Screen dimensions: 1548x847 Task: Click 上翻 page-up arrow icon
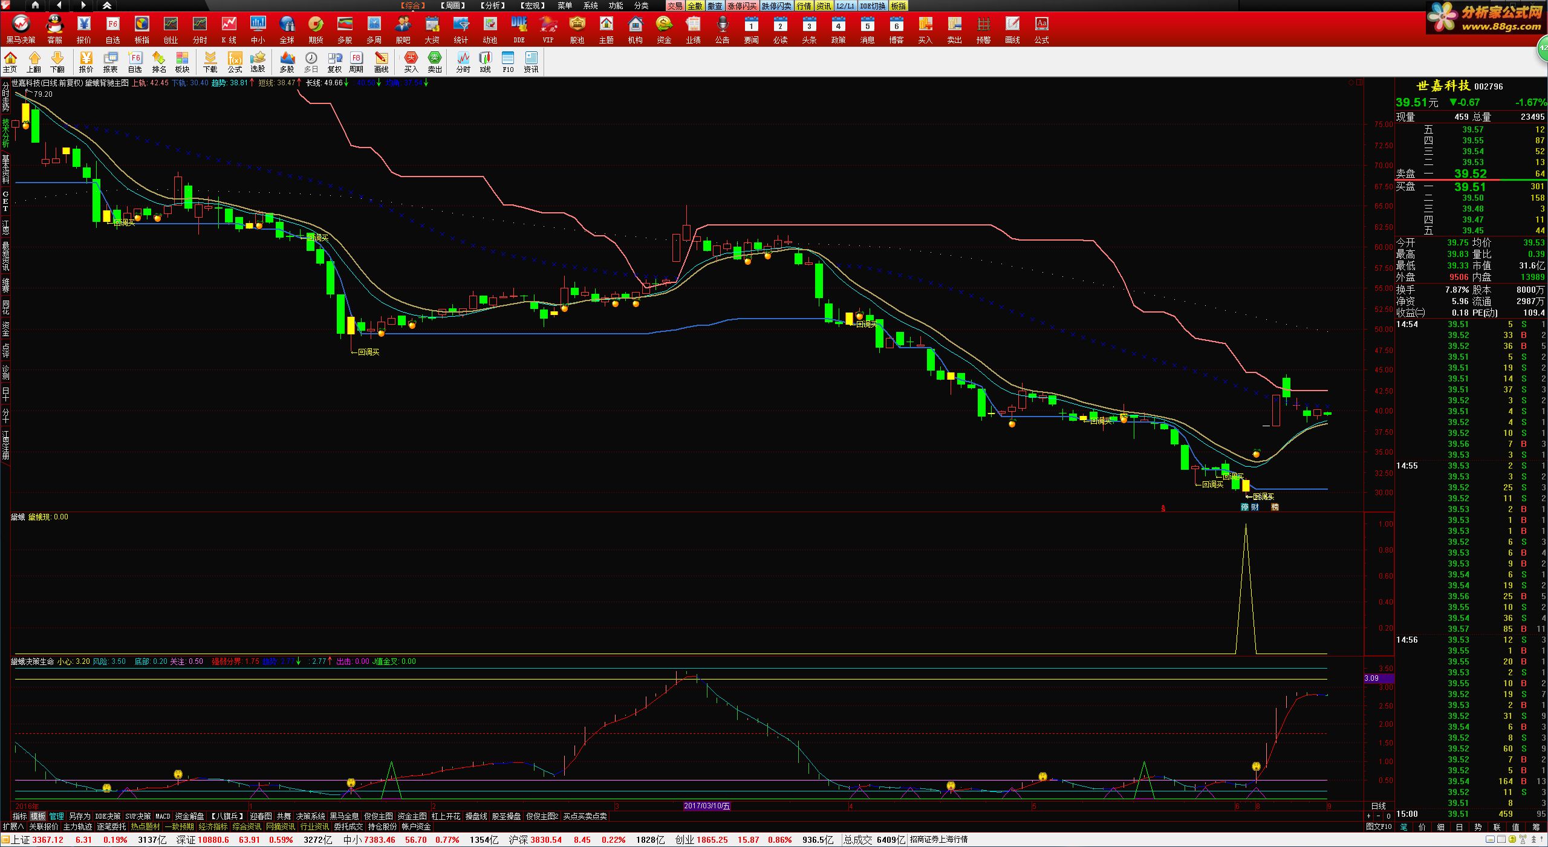34,62
